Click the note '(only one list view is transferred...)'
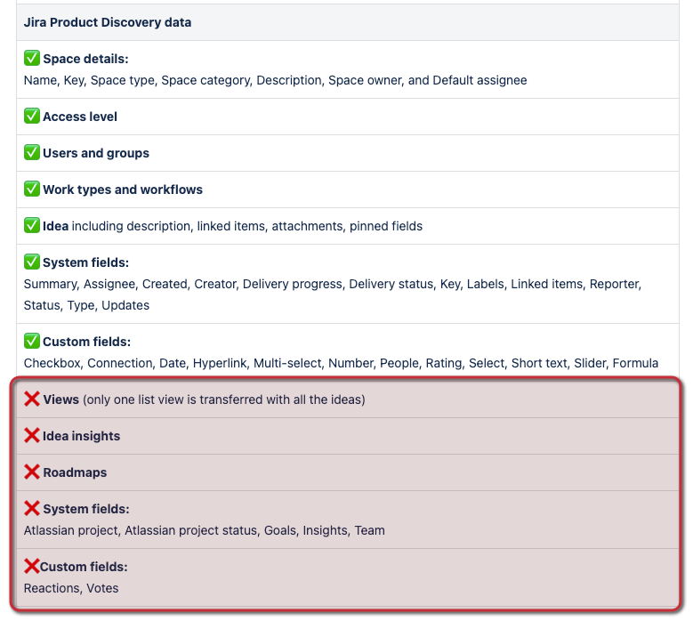This screenshot has width=693, height=621. 224,399
